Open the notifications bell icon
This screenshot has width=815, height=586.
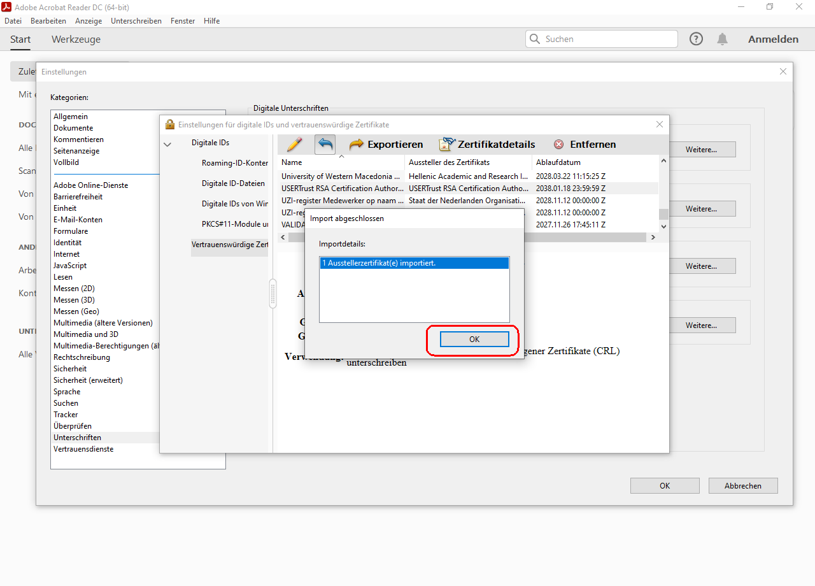coord(722,39)
